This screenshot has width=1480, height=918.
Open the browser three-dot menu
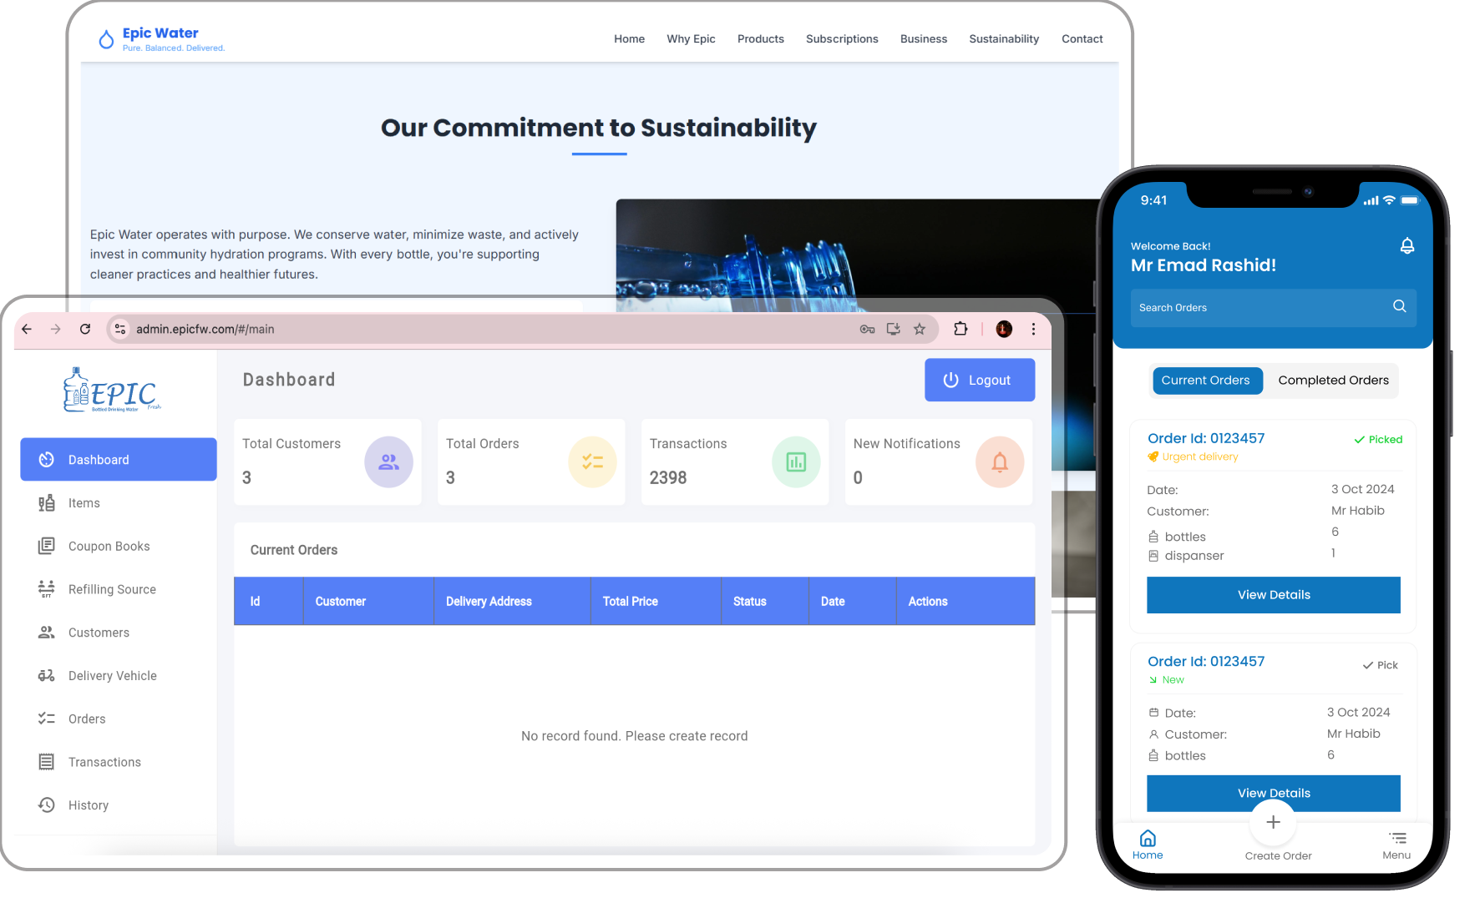(1033, 330)
